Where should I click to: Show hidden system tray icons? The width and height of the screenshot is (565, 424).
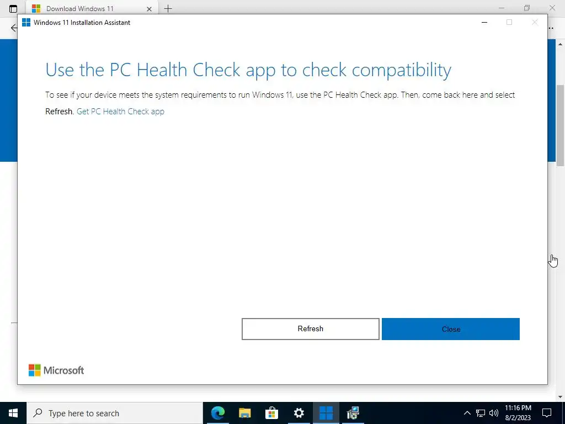[467, 413]
